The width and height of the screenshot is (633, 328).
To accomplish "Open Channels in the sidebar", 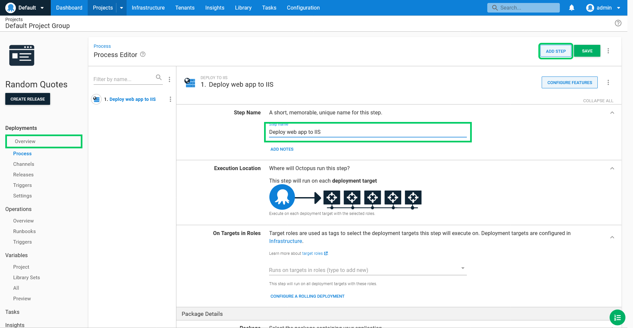I will coord(24,164).
